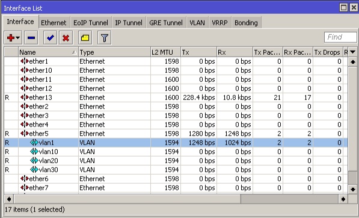This screenshot has width=359, height=218.
Task: Click the horizontal scrollbar right arrow
Action: [343, 199]
